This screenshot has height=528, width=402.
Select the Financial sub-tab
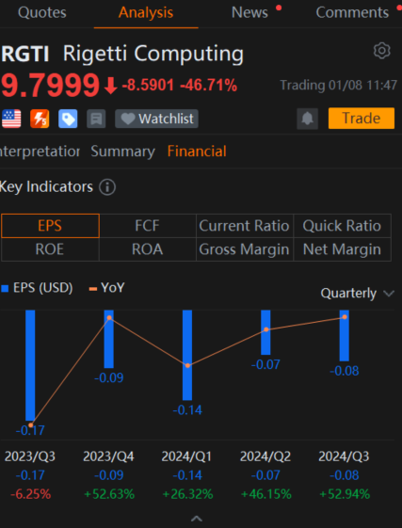click(197, 152)
